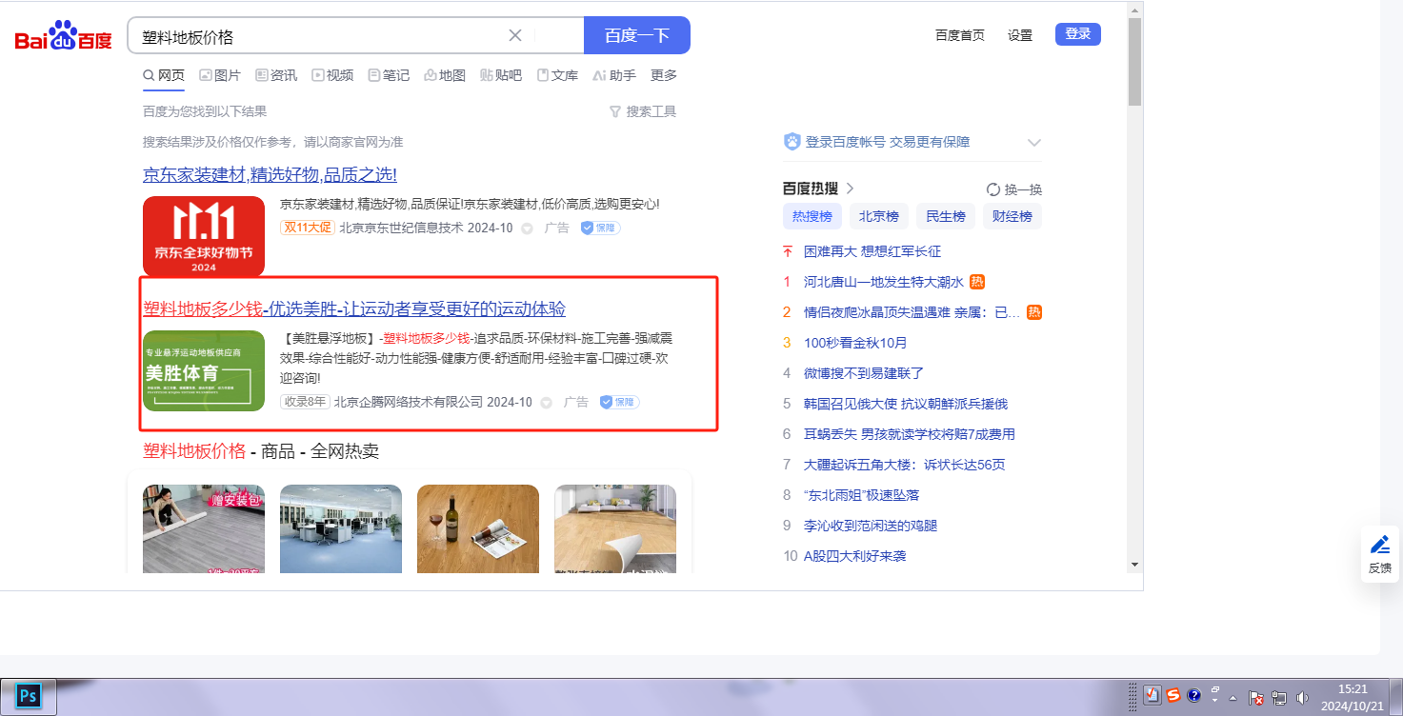Open the 塑料地板多少钱-优选美胜 result title
Viewport: 1403px width, 716px height.
click(x=354, y=309)
